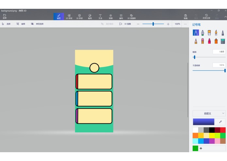Open the three-dot more options menu
Screen dimensions: 227x161
tap(185, 24)
